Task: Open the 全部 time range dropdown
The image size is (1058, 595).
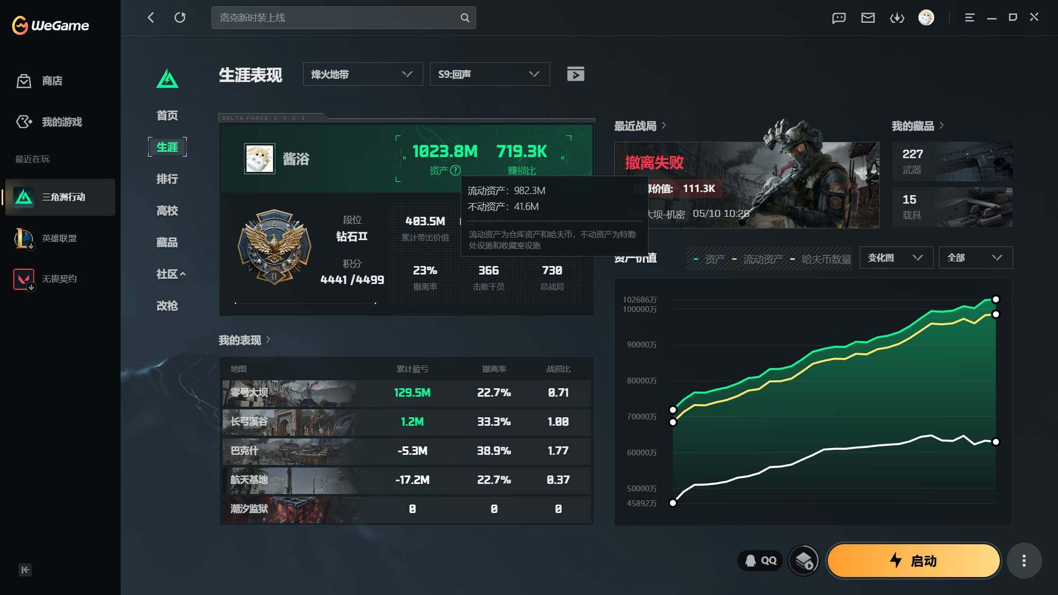Action: (975, 258)
